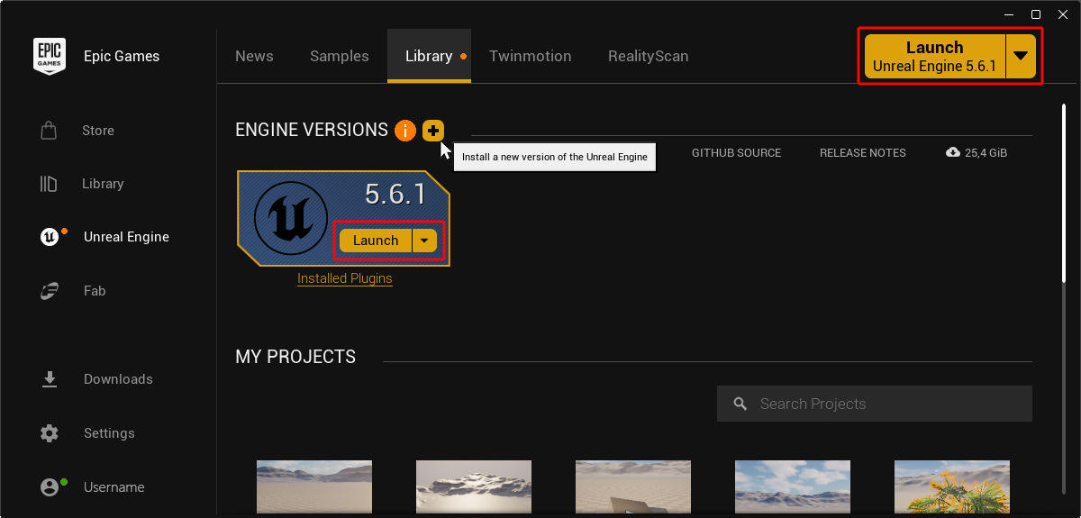Open the Store from the sidebar
The height and width of the screenshot is (518, 1081).
[97, 131]
